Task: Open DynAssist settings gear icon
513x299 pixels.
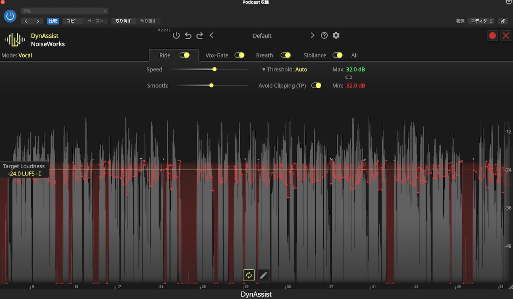Action: point(336,35)
